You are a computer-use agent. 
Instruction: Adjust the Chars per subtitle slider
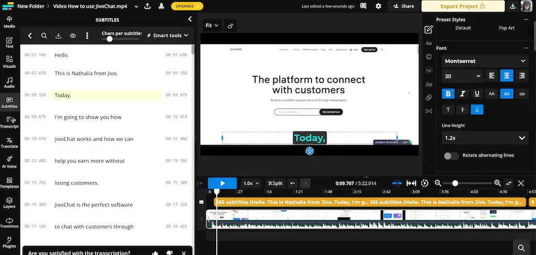[x=109, y=39]
